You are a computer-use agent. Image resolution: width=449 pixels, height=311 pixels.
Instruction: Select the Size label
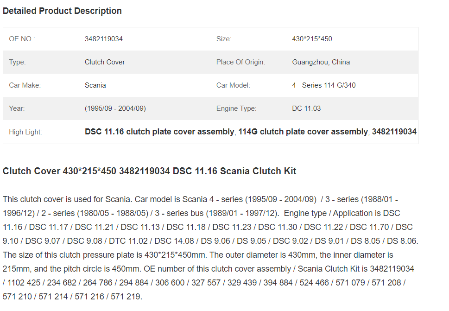tap(224, 39)
